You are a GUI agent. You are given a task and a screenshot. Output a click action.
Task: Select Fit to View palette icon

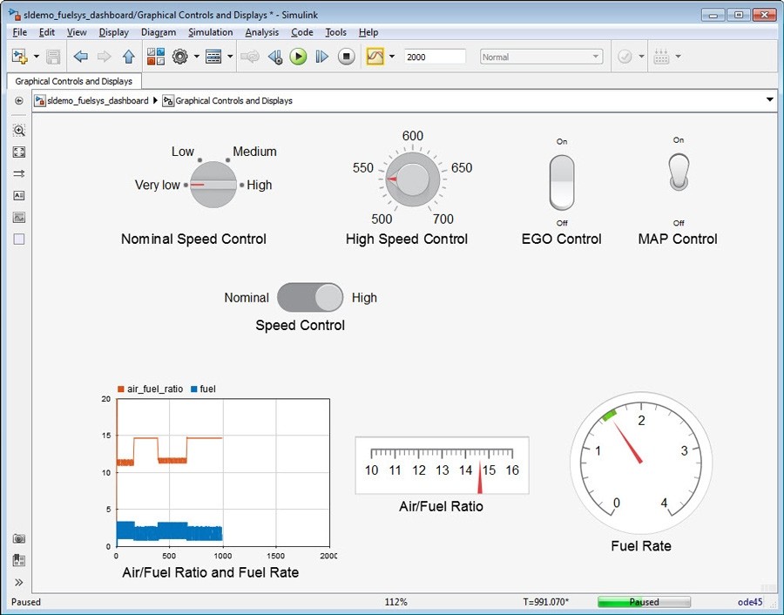pos(19,152)
